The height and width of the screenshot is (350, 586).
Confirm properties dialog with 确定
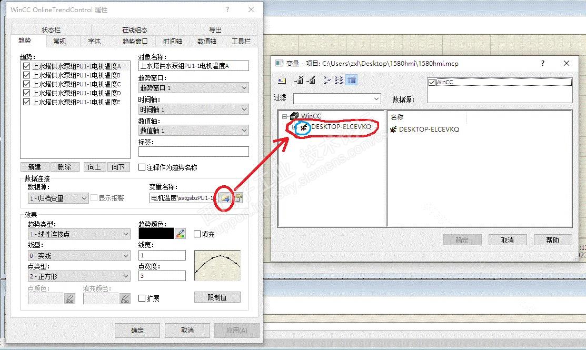point(137,330)
